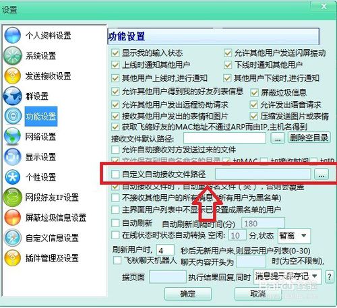This screenshot has width=337, height=308.
Task: Switch to 显示设置 in sidebar
Action: pos(40,157)
